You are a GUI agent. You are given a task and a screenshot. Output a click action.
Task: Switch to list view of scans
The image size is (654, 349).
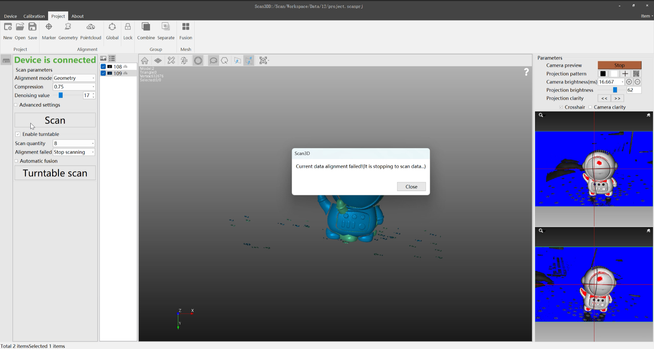coord(112,59)
